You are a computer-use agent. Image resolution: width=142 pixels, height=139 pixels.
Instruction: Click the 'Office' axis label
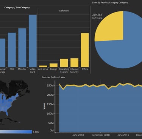pyautogui.click(x=85, y=69)
